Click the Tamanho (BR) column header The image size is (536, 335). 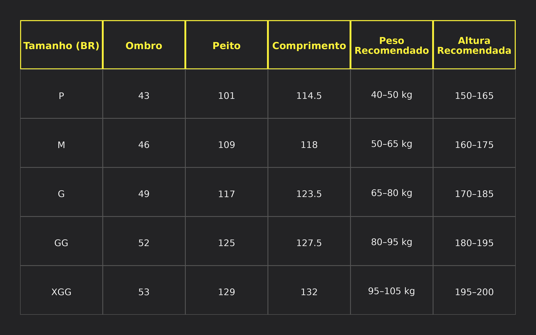(x=61, y=46)
